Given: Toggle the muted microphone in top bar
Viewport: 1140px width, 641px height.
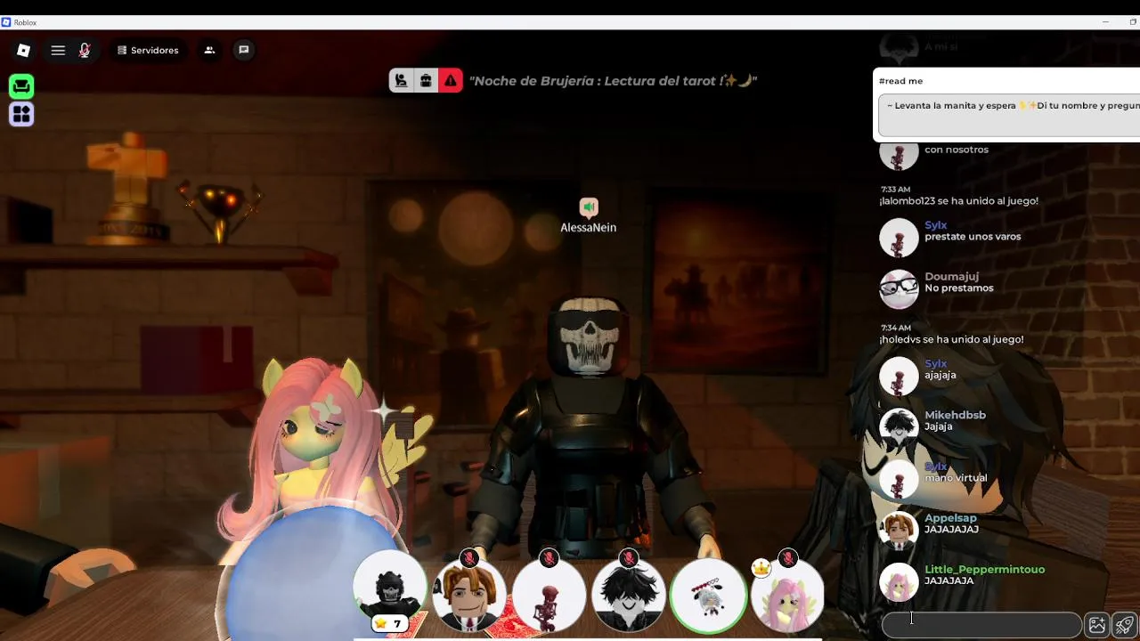Looking at the screenshot, I should [x=85, y=51].
